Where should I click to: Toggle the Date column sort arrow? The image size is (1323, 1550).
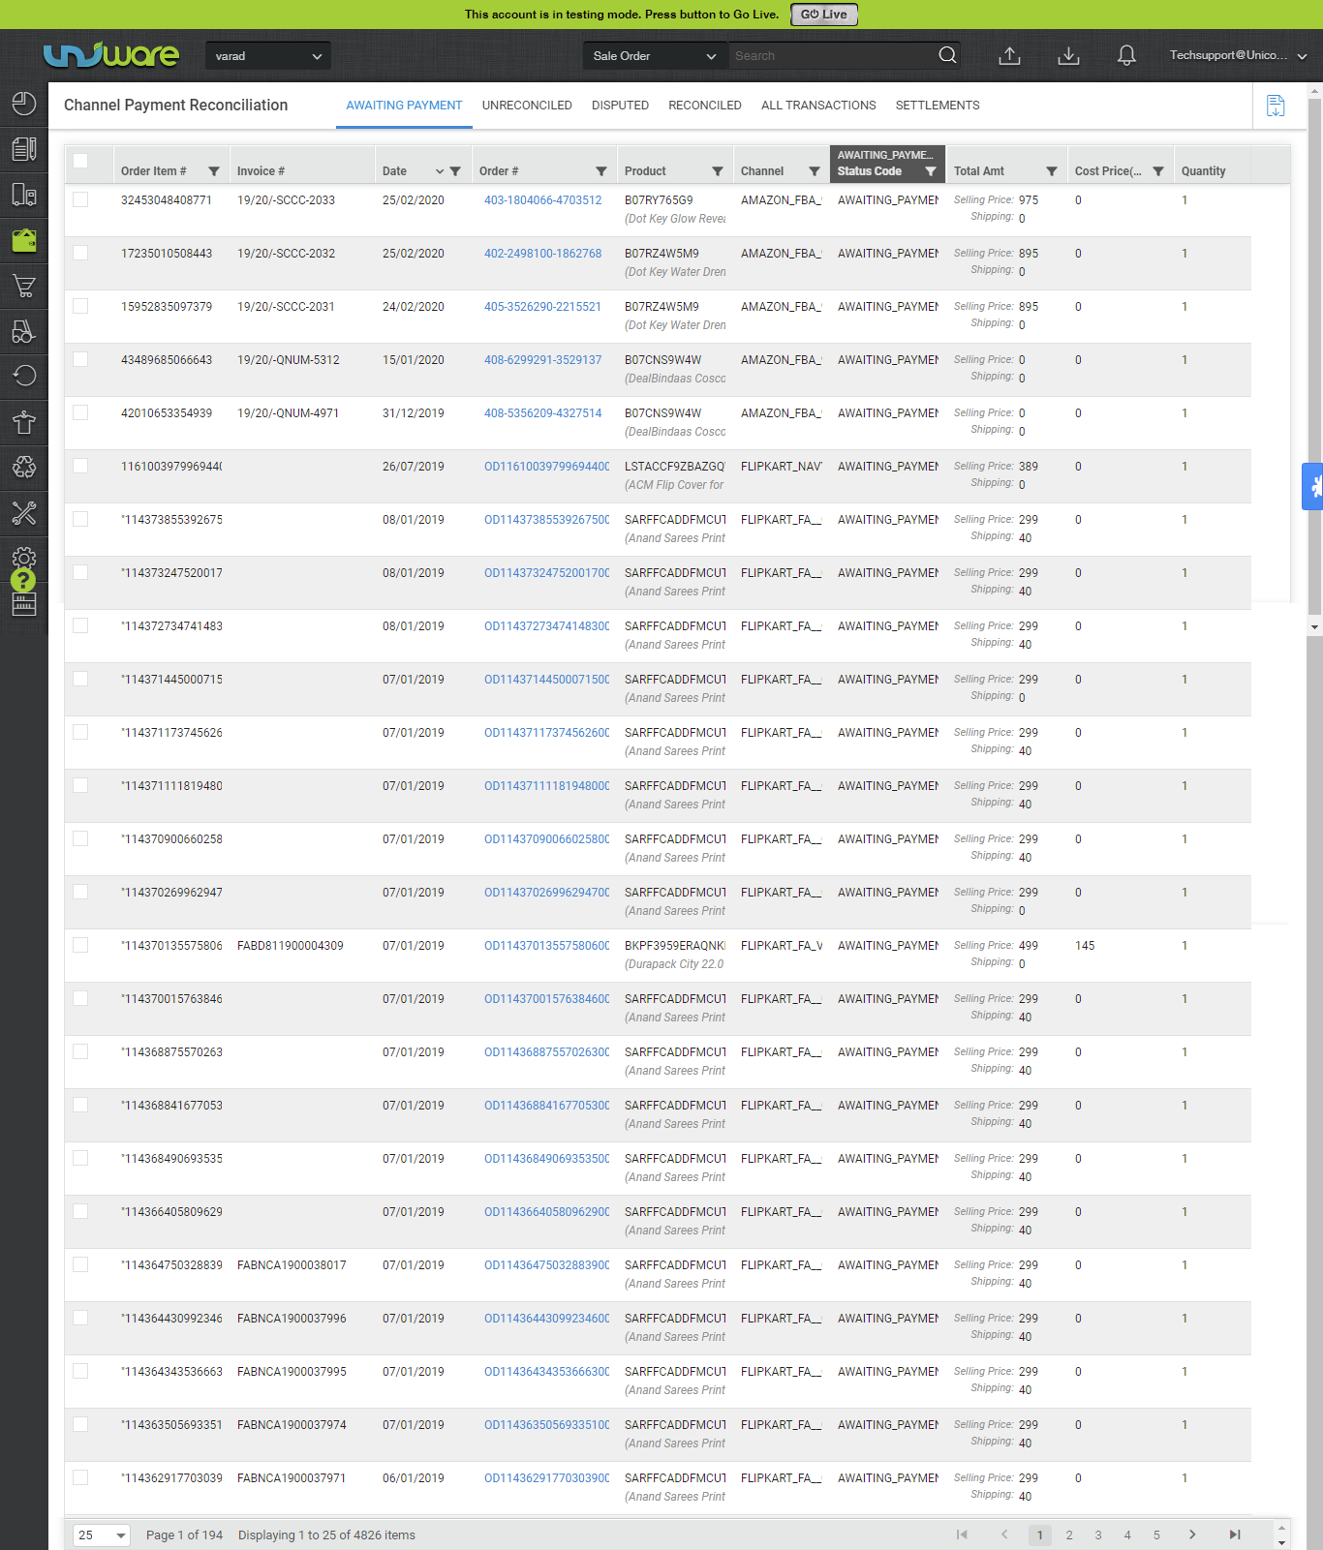point(440,171)
